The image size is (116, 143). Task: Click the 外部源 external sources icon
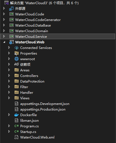click(12, 9)
